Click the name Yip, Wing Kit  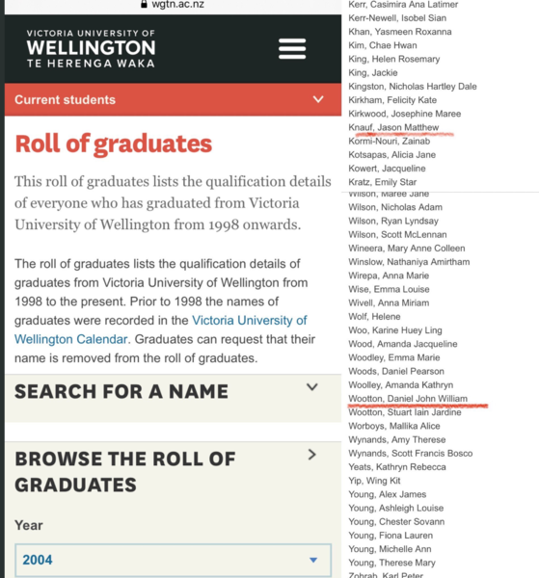[x=374, y=481]
